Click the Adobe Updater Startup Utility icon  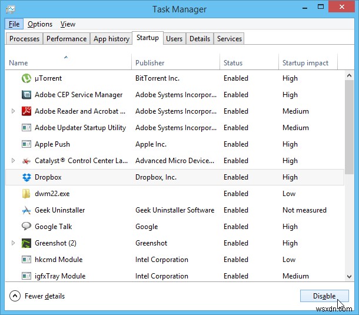(26, 128)
